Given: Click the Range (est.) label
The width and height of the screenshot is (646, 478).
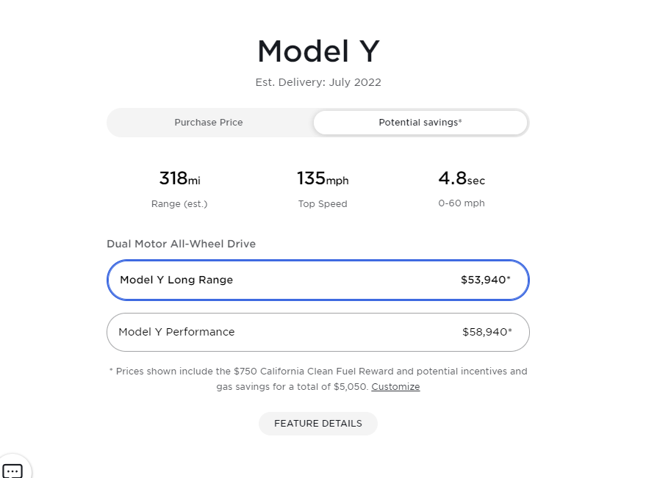Looking at the screenshot, I should [x=179, y=203].
